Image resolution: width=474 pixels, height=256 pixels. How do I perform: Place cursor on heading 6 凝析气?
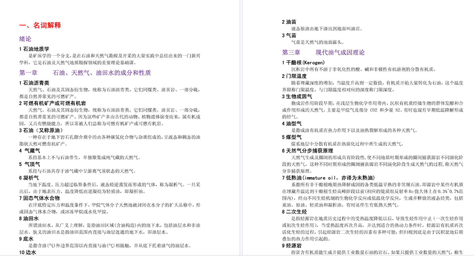point(29,178)
